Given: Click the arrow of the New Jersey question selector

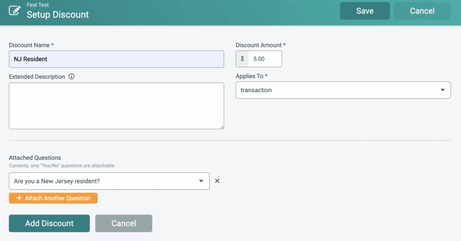Looking at the screenshot, I should pyautogui.click(x=201, y=181).
